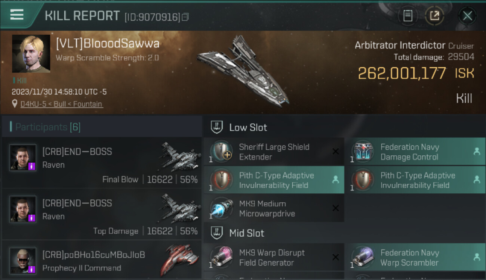Select END-BOSS Top Damage entry
Image resolution: width=486 pixels, height=280 pixels.
tap(102, 214)
